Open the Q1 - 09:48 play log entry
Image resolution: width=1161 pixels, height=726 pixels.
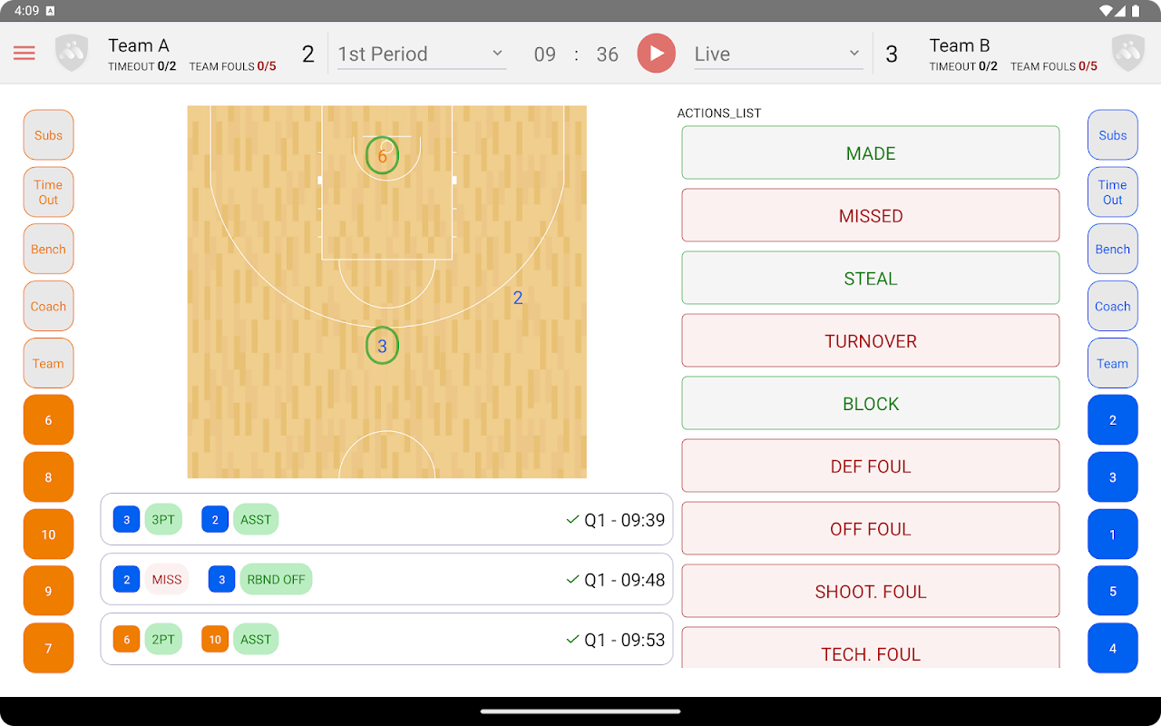point(386,579)
